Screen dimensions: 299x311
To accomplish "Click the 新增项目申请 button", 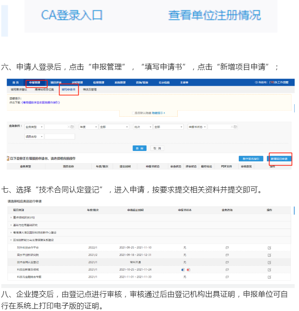I will [280, 159].
